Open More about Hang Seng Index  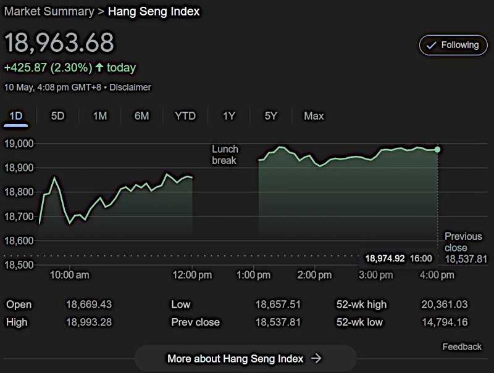(x=245, y=359)
